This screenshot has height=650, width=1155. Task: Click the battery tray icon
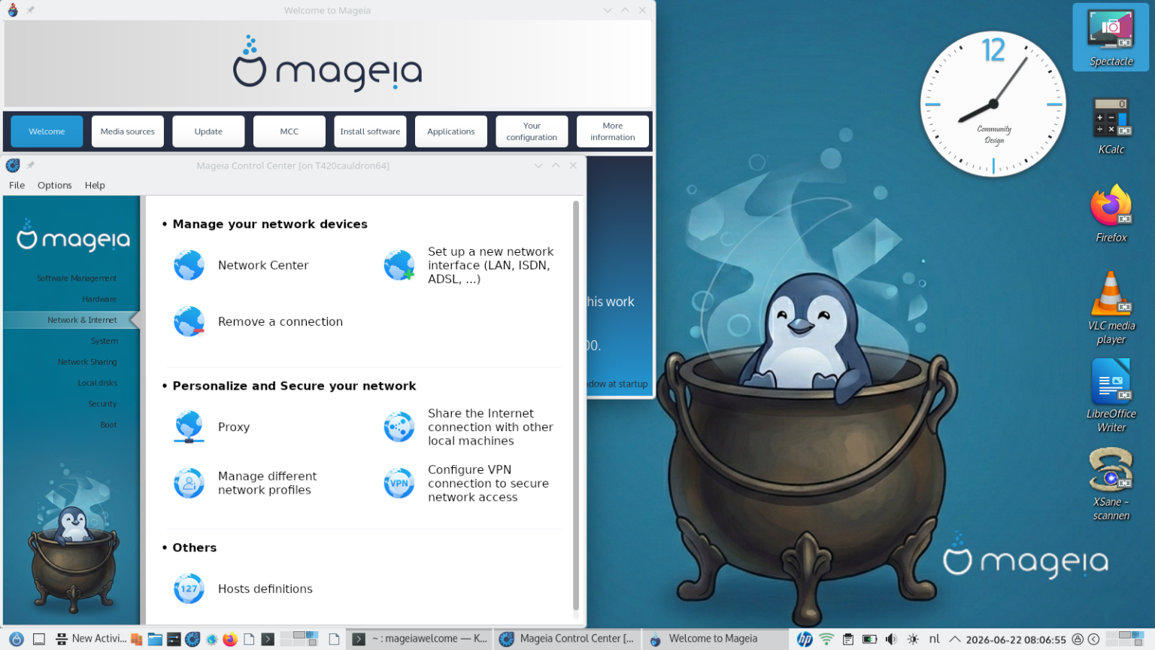coord(869,639)
